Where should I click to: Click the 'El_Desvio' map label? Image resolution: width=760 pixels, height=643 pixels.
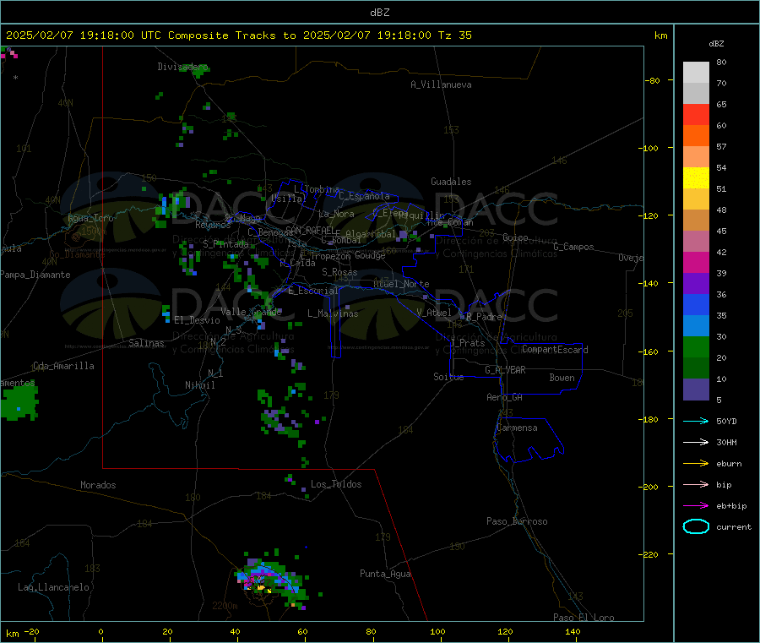[x=197, y=320]
